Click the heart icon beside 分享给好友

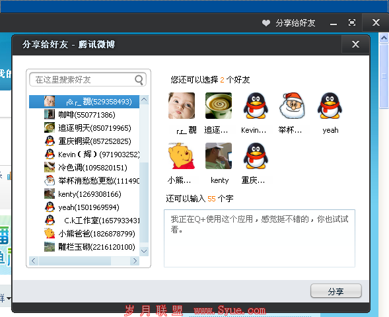click(266, 23)
